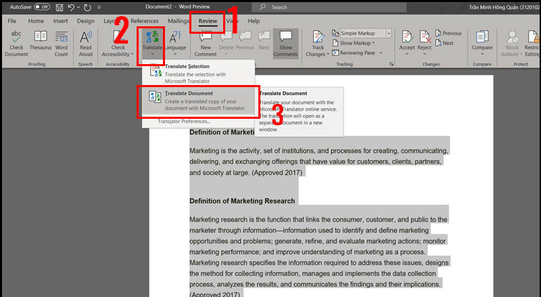
Task: Focus the Search box in title bar
Action: (329, 7)
